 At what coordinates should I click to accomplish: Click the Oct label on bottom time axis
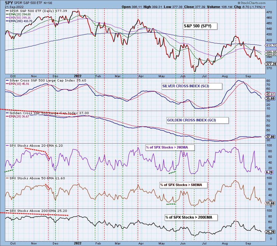pos(13,243)
